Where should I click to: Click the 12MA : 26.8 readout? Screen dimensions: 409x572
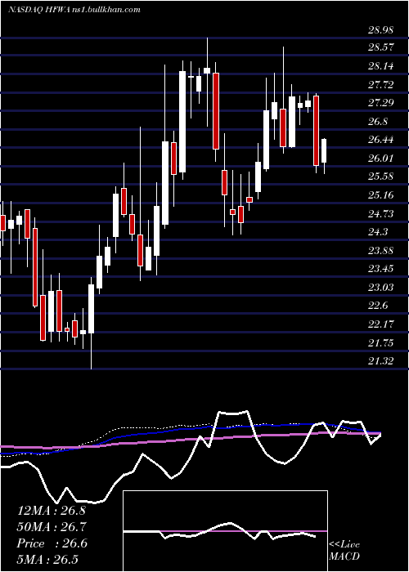pos(52,511)
